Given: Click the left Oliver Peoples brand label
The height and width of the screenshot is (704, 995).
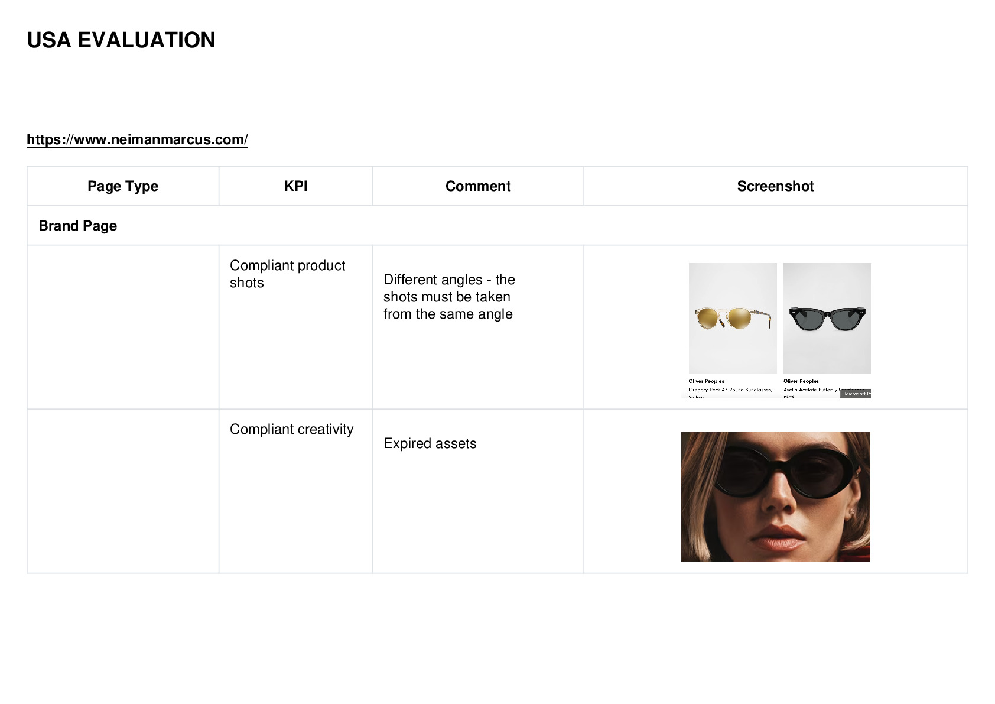Looking at the screenshot, I should pyautogui.click(x=706, y=381).
